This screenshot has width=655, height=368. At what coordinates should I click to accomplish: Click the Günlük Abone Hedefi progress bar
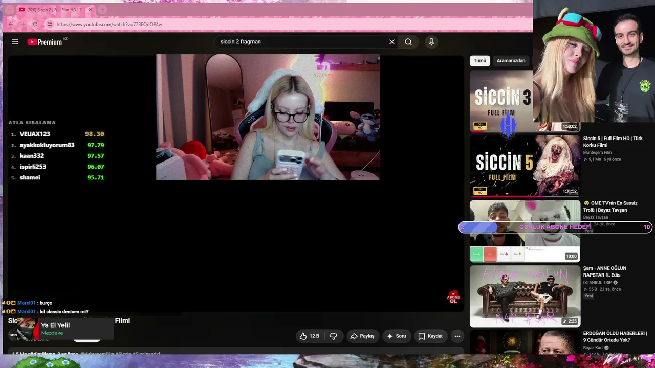pos(555,227)
